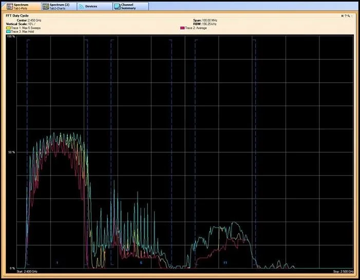360x280 pixels.
Task: Open help for FFT Duty Cycle plot
Action: [x=345, y=16]
